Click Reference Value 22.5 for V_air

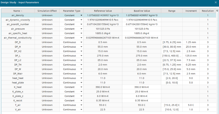pyautogui.click(x=103, y=109)
